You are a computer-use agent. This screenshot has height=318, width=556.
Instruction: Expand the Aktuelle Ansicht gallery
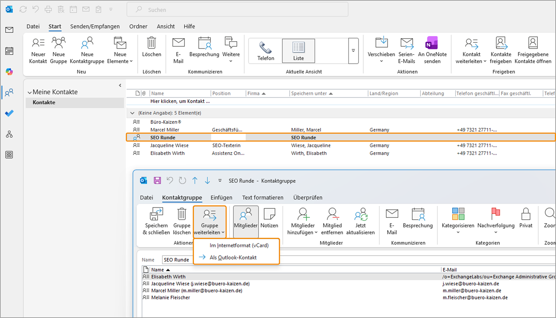click(353, 51)
